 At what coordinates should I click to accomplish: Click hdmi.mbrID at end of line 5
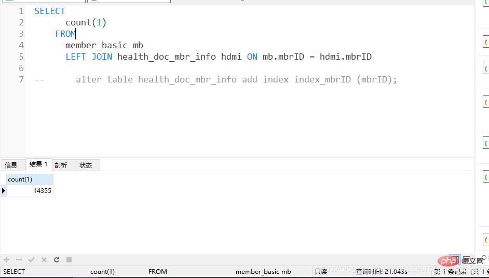[346, 57]
